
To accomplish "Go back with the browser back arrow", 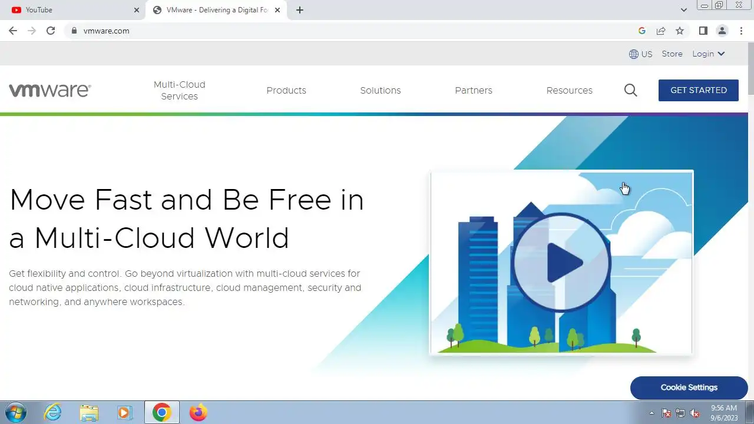I will pos(13,31).
